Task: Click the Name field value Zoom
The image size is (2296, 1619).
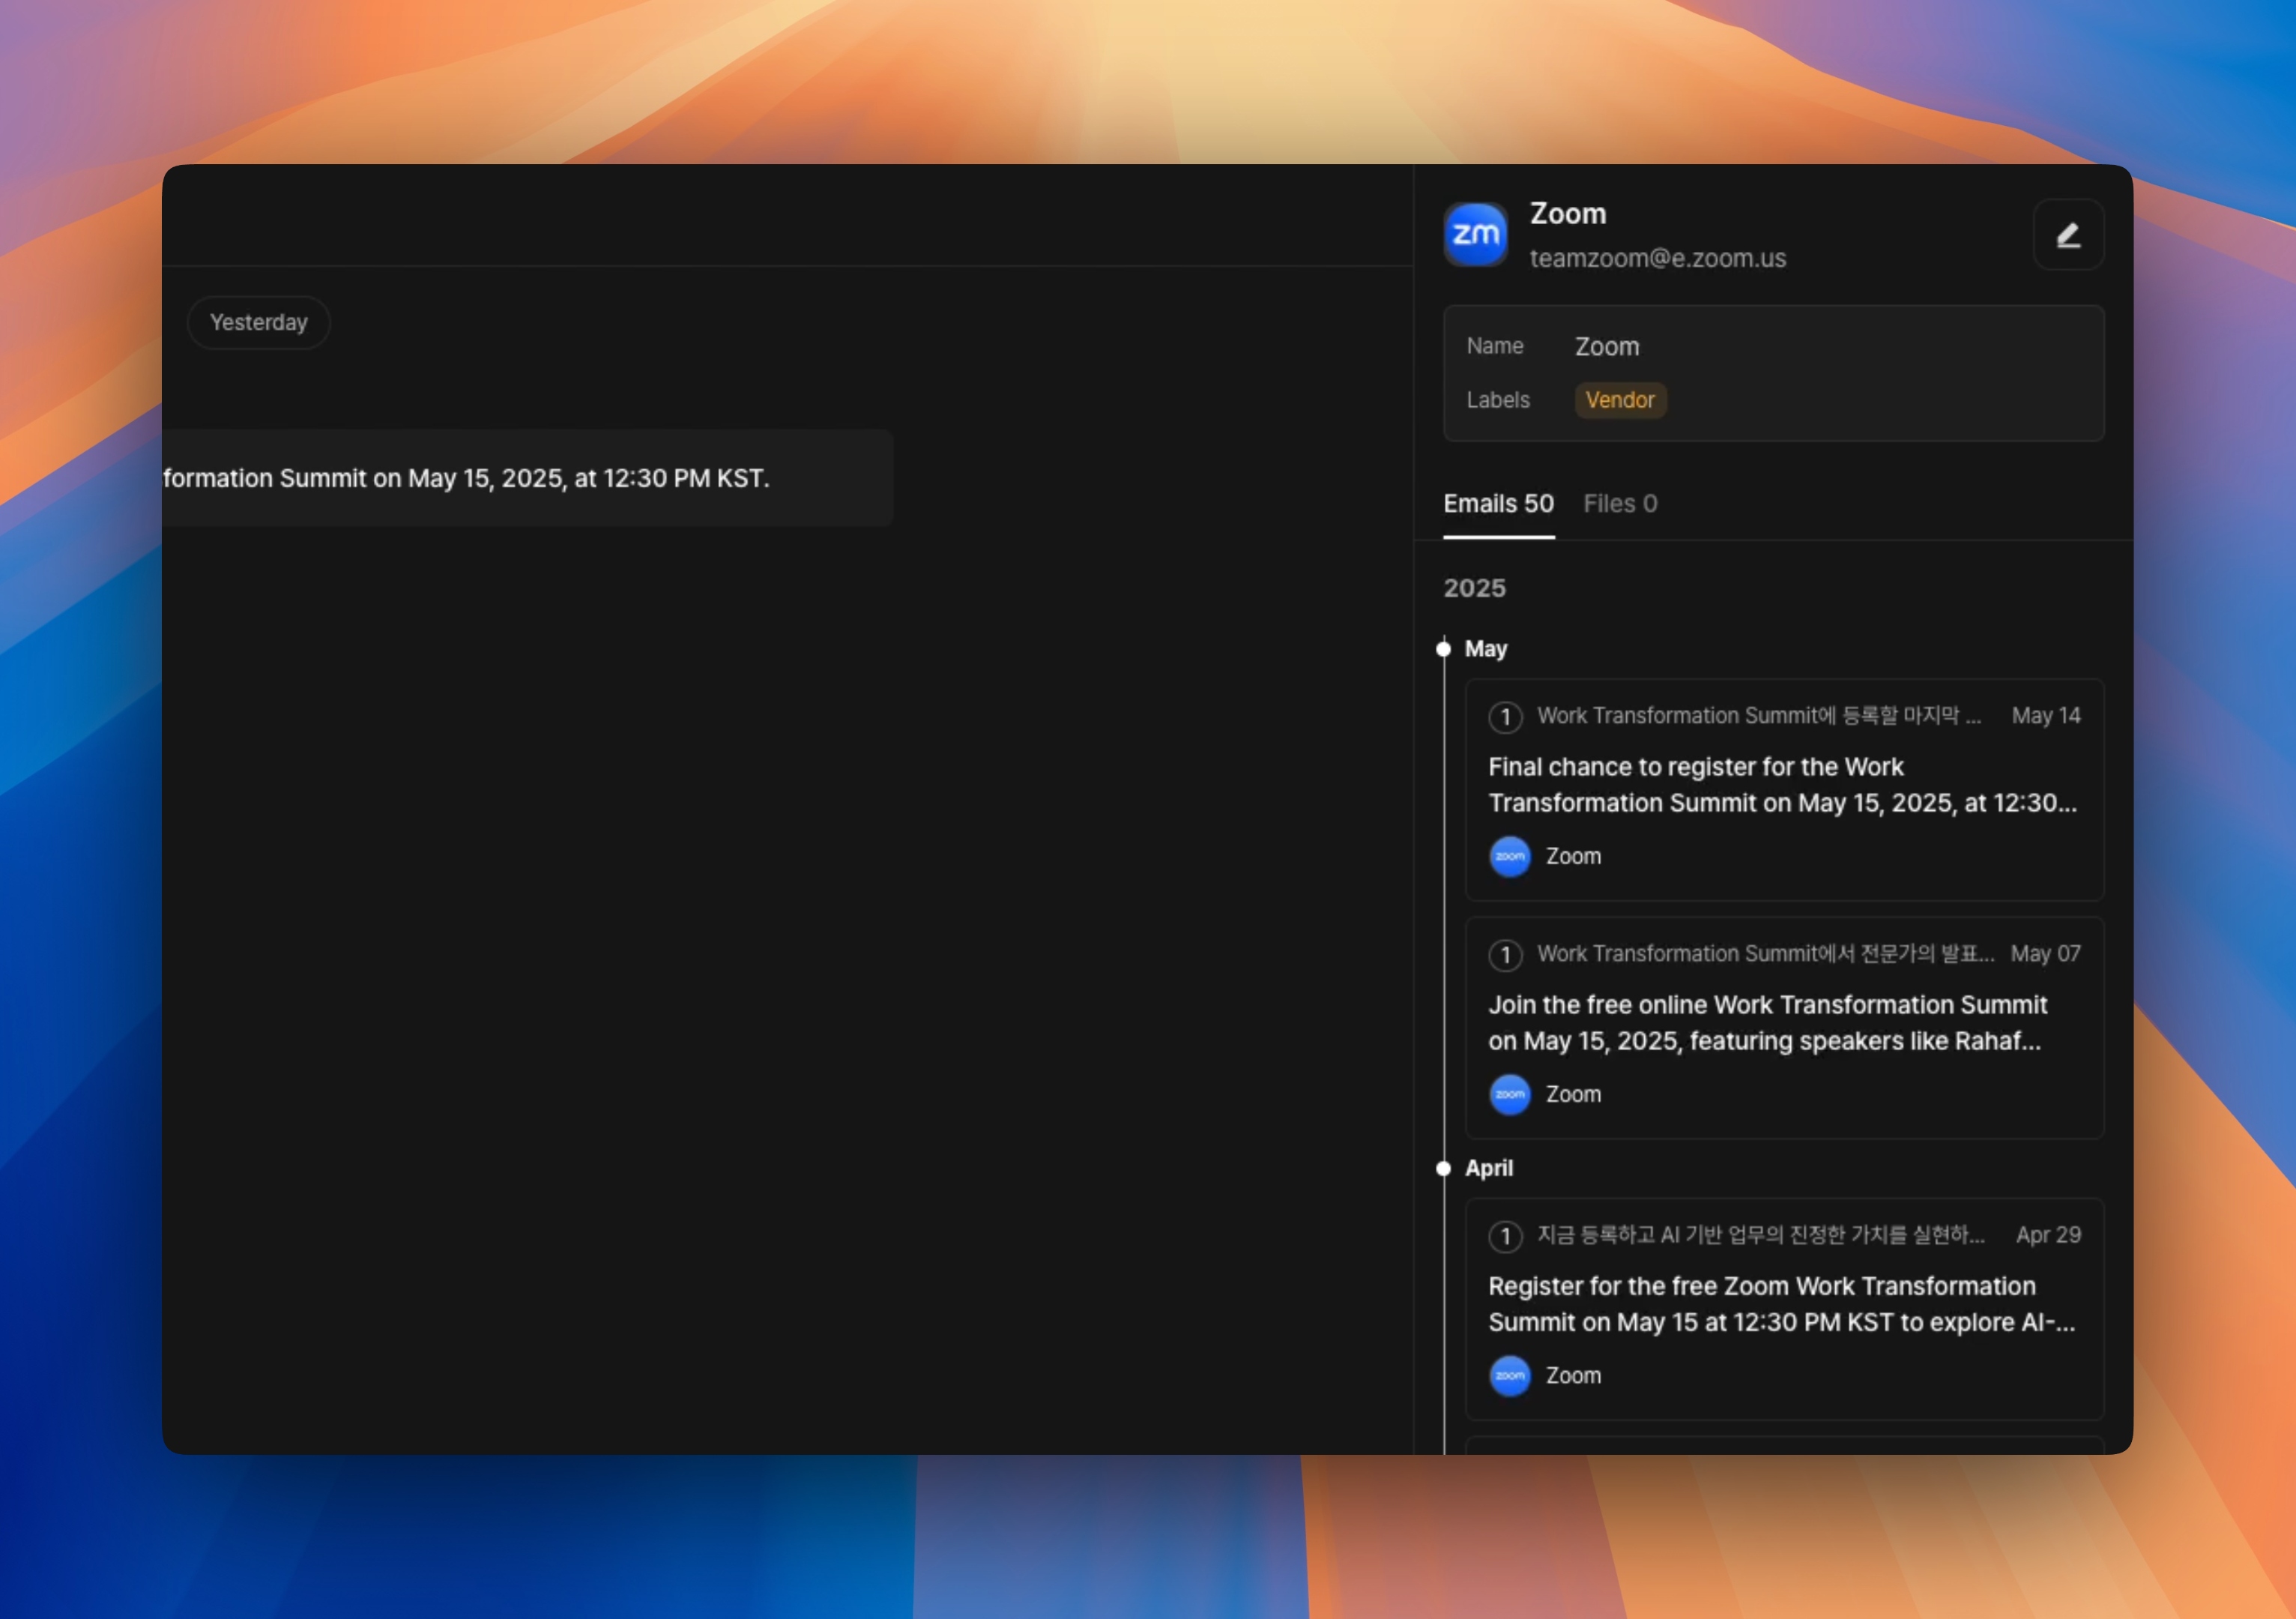Action: click(x=1607, y=347)
